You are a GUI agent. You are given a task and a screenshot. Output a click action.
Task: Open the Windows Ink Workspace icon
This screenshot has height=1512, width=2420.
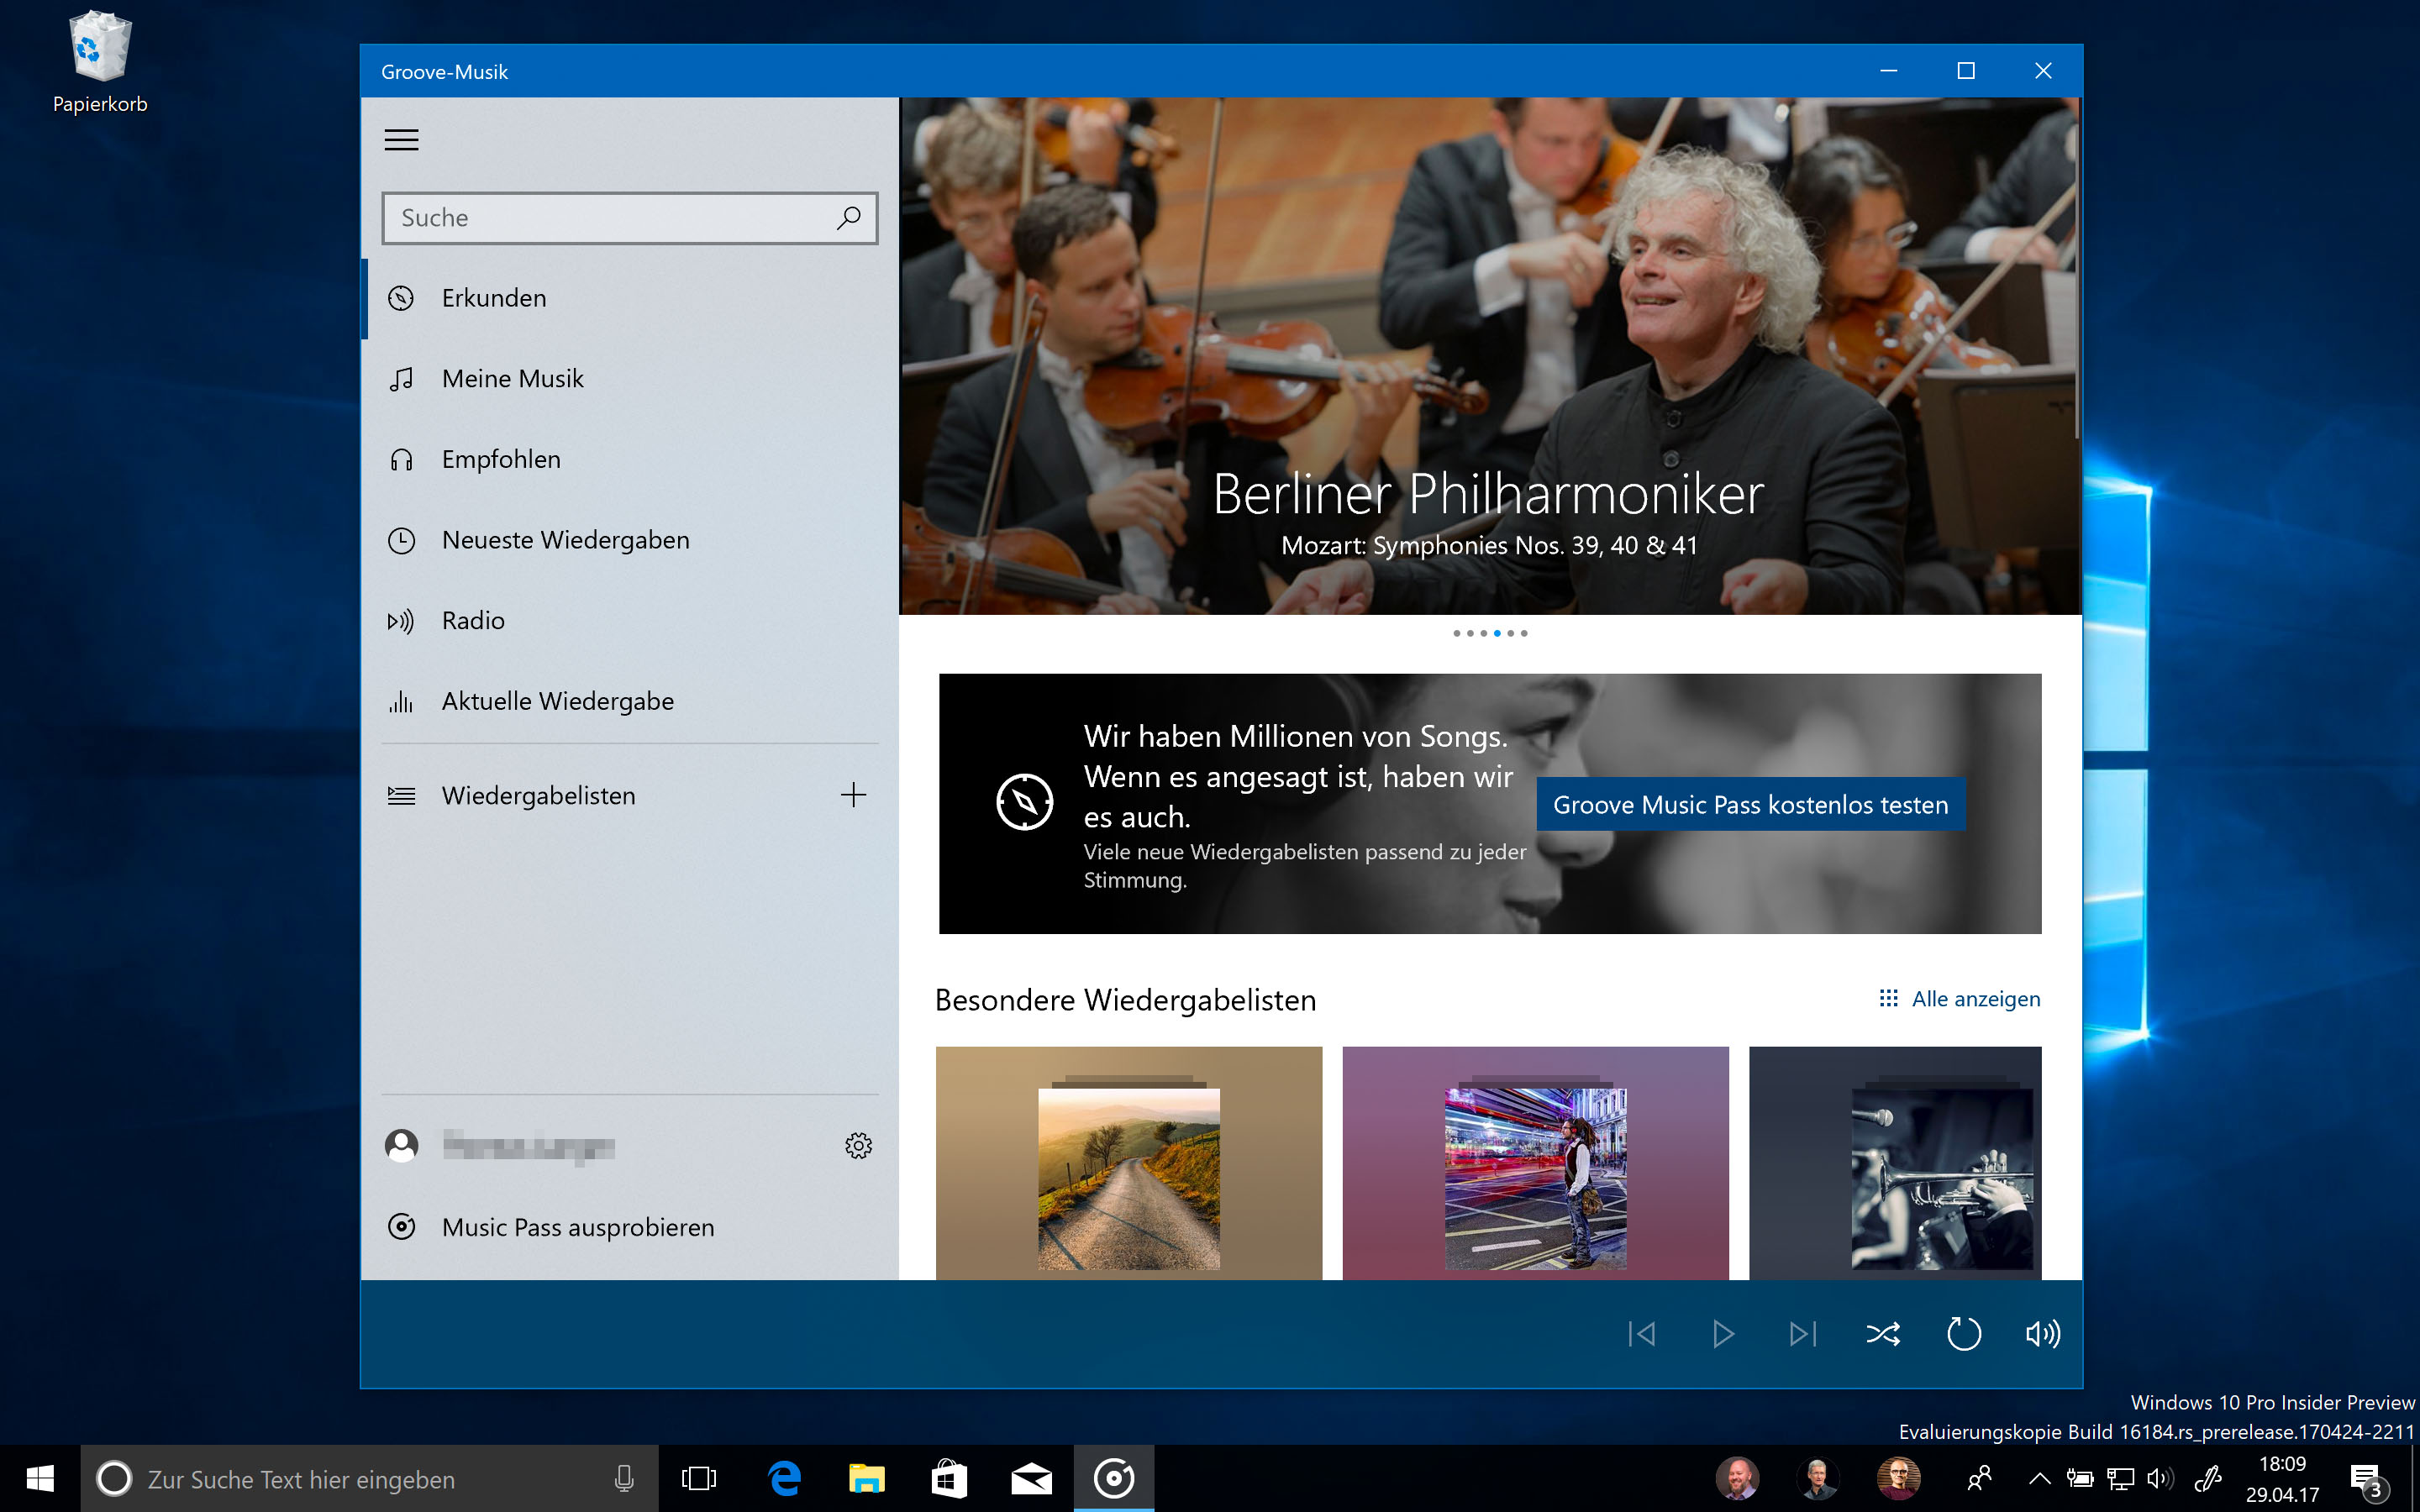point(2207,1479)
